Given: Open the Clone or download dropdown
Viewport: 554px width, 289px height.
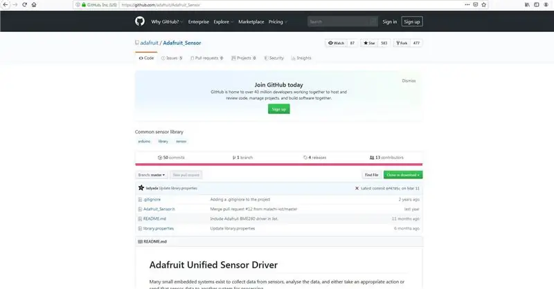Looking at the screenshot, I should 403,175.
